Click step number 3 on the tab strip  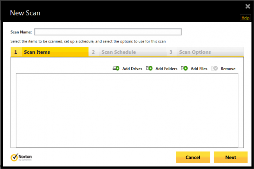coord(171,52)
